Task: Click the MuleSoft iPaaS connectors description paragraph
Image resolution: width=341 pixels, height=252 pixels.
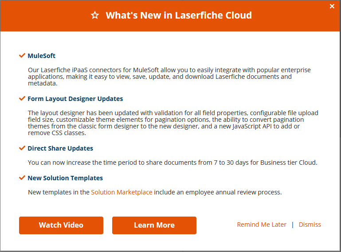Action: (x=169, y=77)
